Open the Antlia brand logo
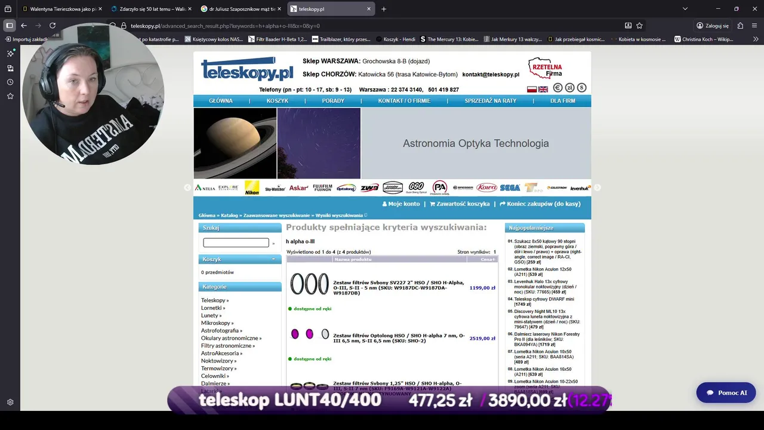The width and height of the screenshot is (764, 430). [x=205, y=188]
